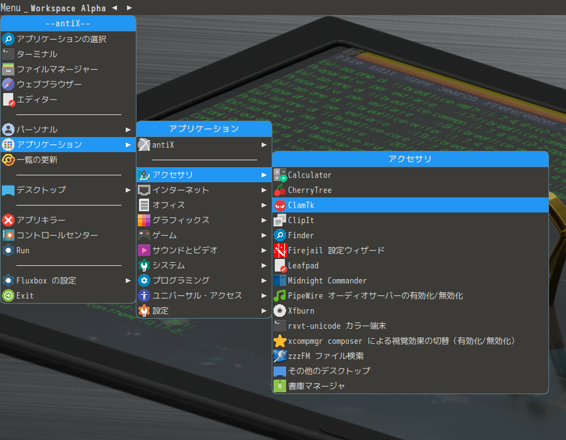Click the Midnight Commander icon
Viewport: 566px width, 440px height.
pyautogui.click(x=280, y=280)
